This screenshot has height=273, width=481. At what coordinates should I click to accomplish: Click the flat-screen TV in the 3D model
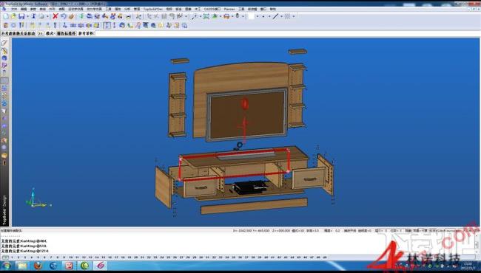pos(247,114)
